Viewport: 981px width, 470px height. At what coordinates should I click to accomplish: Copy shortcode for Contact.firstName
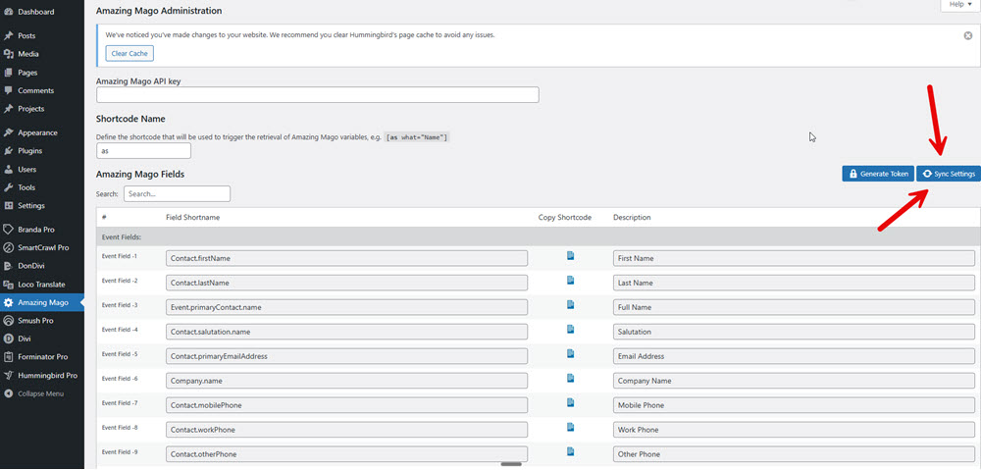pos(571,255)
